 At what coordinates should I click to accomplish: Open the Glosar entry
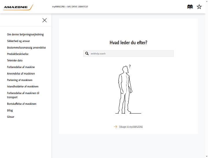[11, 117]
